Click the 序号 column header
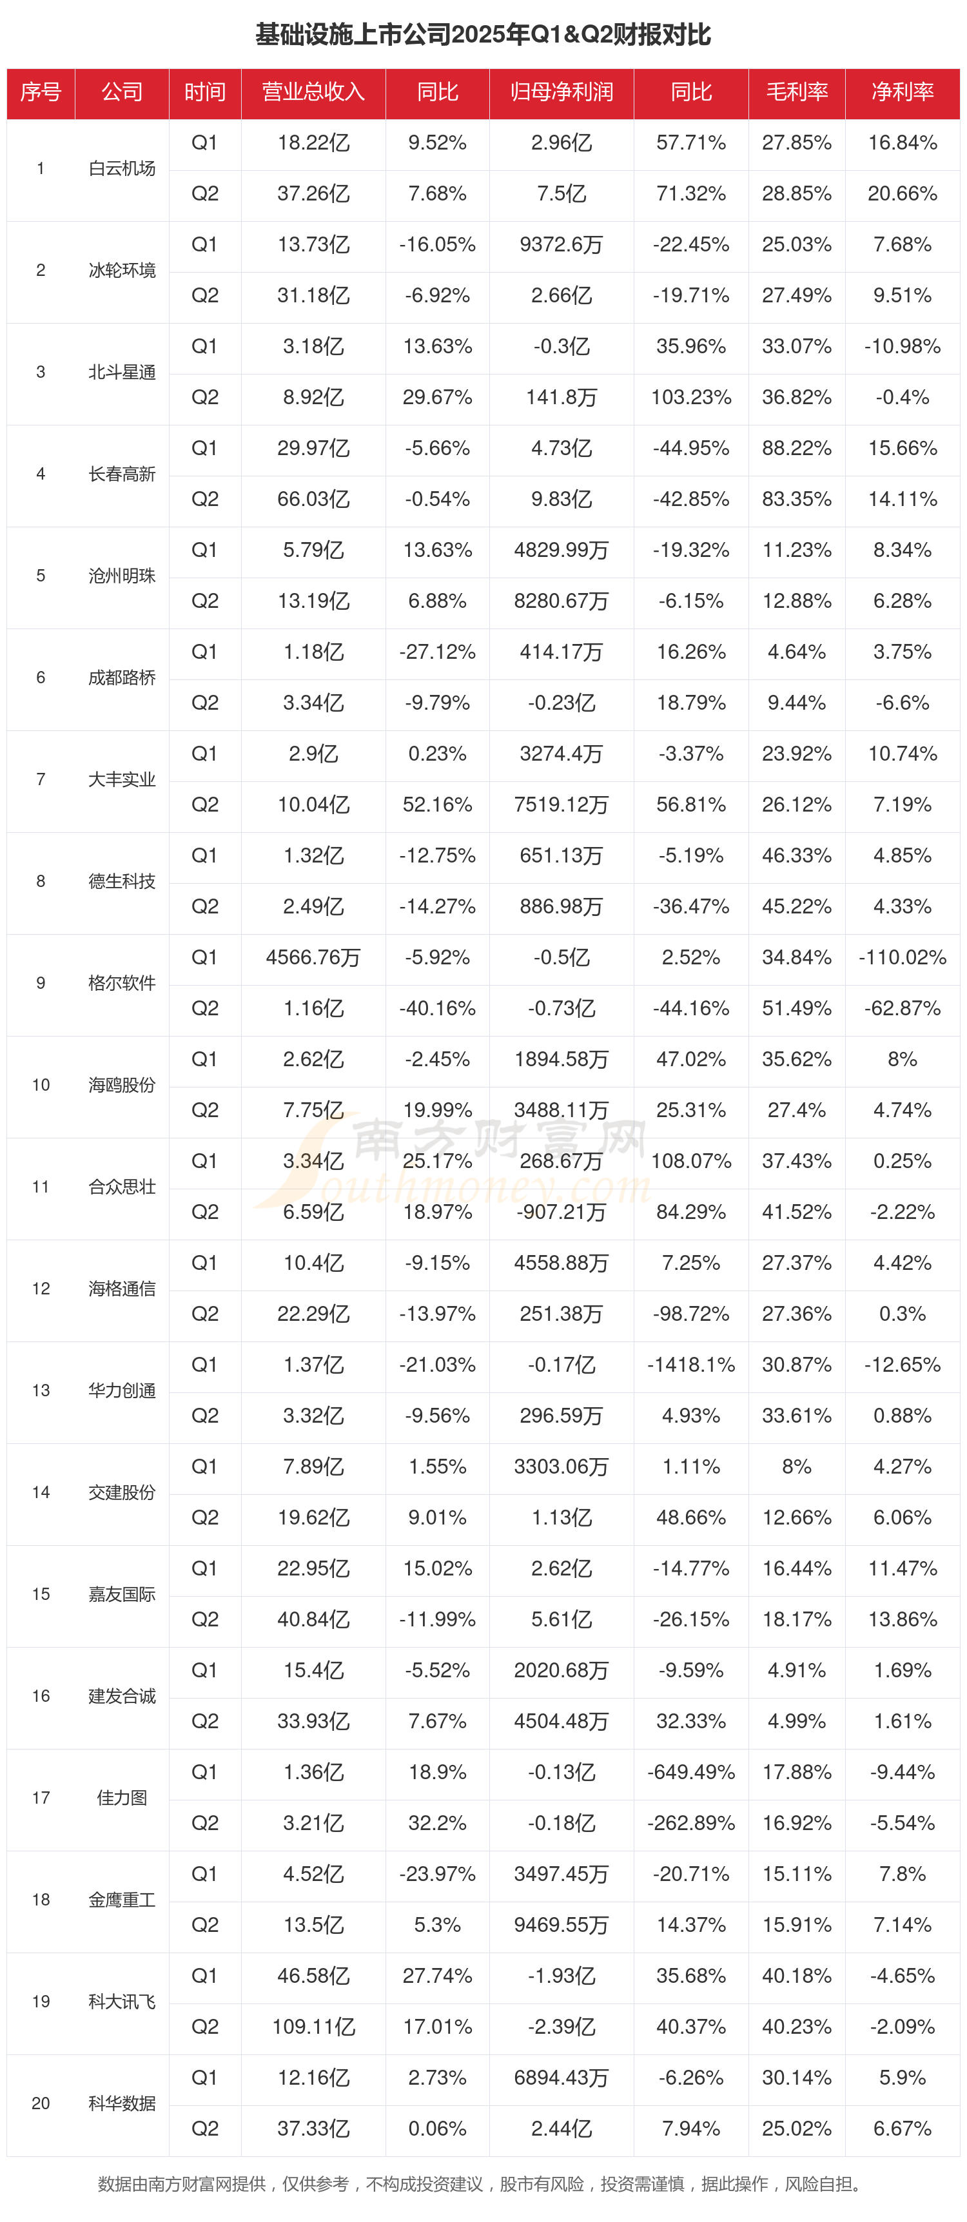The image size is (967, 2222). tap(41, 92)
